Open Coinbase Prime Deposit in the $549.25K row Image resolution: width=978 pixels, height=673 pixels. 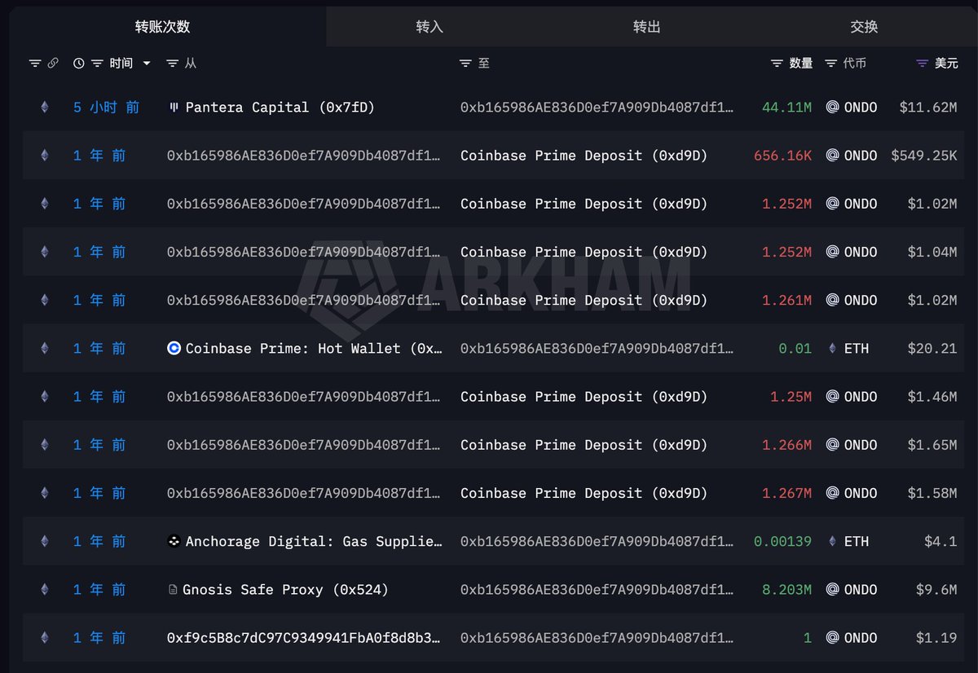(x=584, y=155)
